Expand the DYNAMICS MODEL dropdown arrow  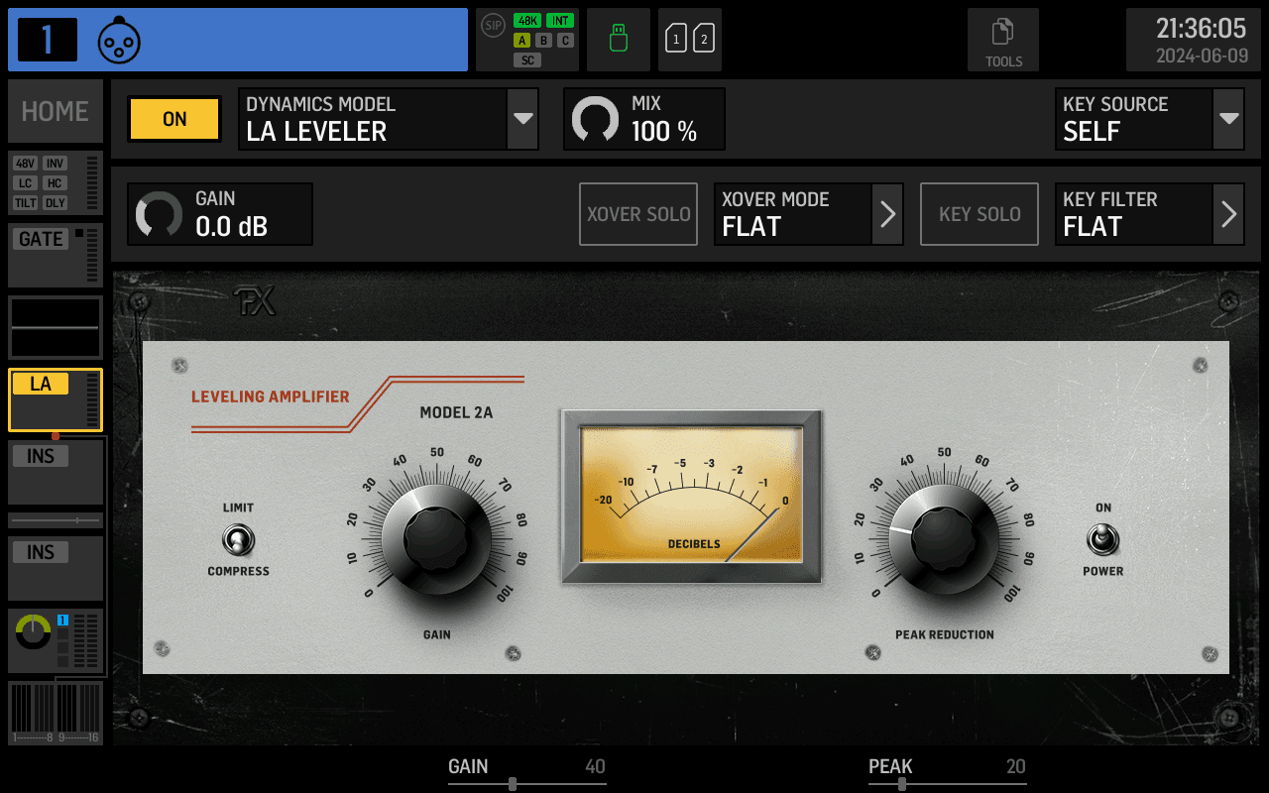pos(522,119)
